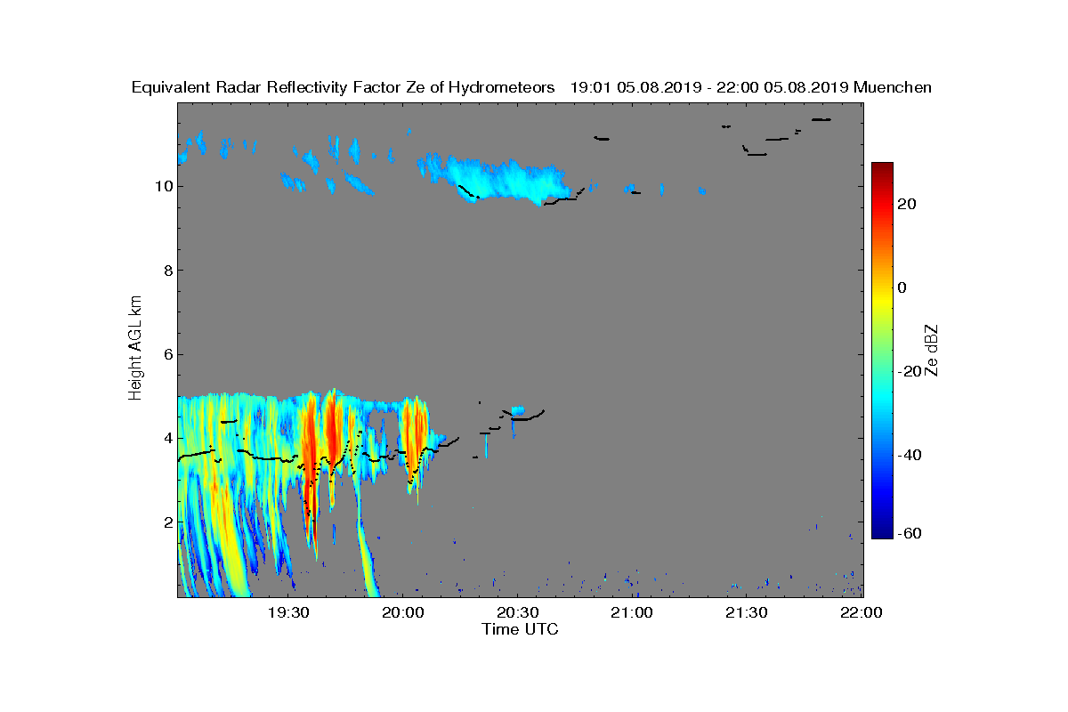Select the 22:00 time tick label
Image resolution: width=1068 pixels, height=712 pixels.
[x=861, y=612]
